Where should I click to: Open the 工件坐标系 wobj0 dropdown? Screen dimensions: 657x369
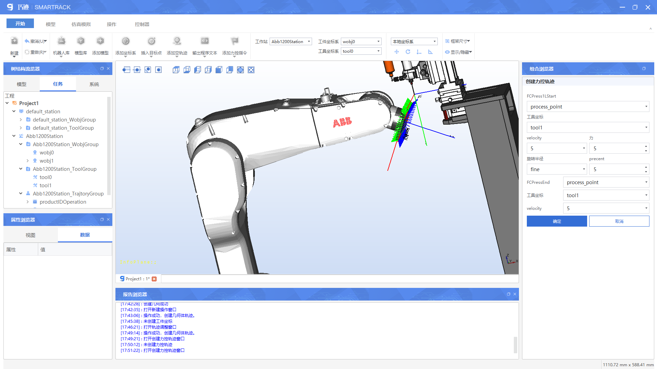(x=361, y=41)
